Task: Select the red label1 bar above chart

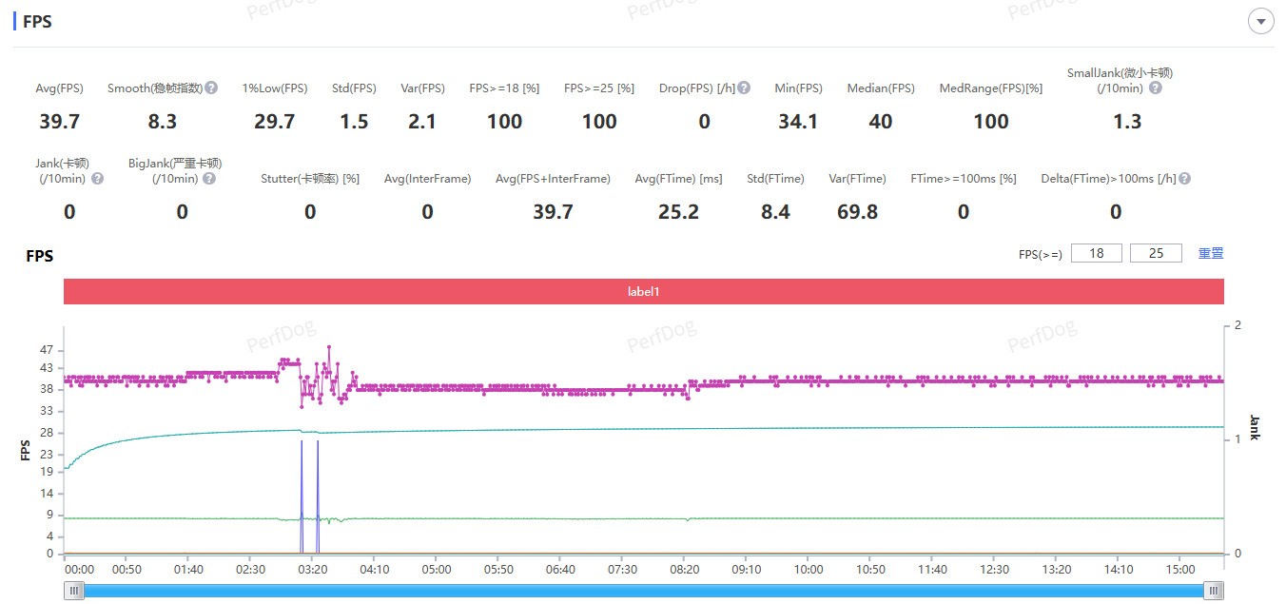Action: (643, 291)
